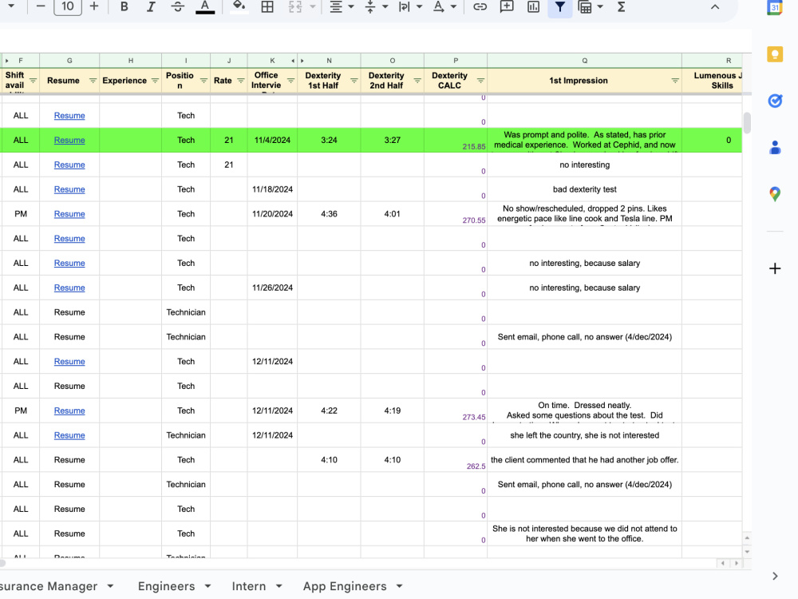Open Dexterity 1st Half filter
Viewport: 798px width, 599px height.
(354, 81)
